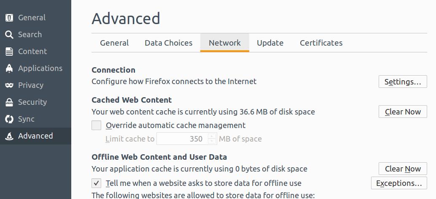
Task: Open the Exceptions dialog button
Action: click(399, 183)
